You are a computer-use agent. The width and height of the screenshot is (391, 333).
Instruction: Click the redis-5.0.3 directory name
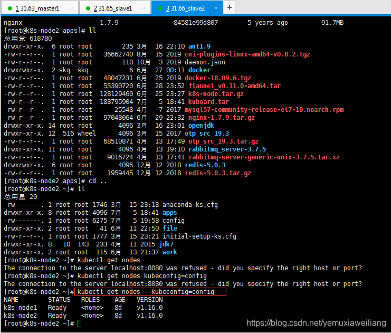coord(205,165)
